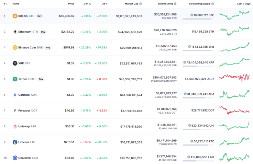Click Binance Coin circulating supply progress bar
Screen dimensions: 253x164
click(198, 50)
